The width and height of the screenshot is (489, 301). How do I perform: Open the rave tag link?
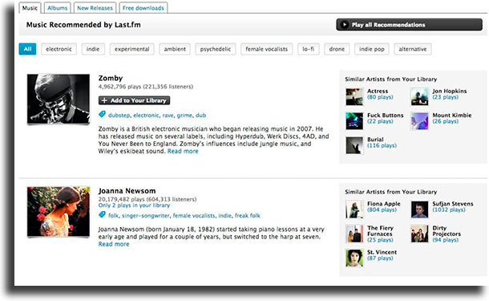(168, 116)
